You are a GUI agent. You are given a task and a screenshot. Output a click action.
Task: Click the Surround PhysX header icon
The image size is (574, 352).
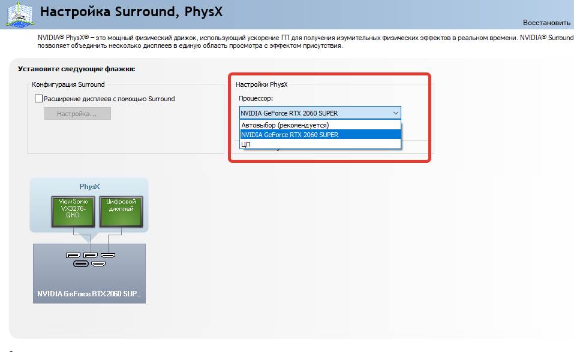21,14
